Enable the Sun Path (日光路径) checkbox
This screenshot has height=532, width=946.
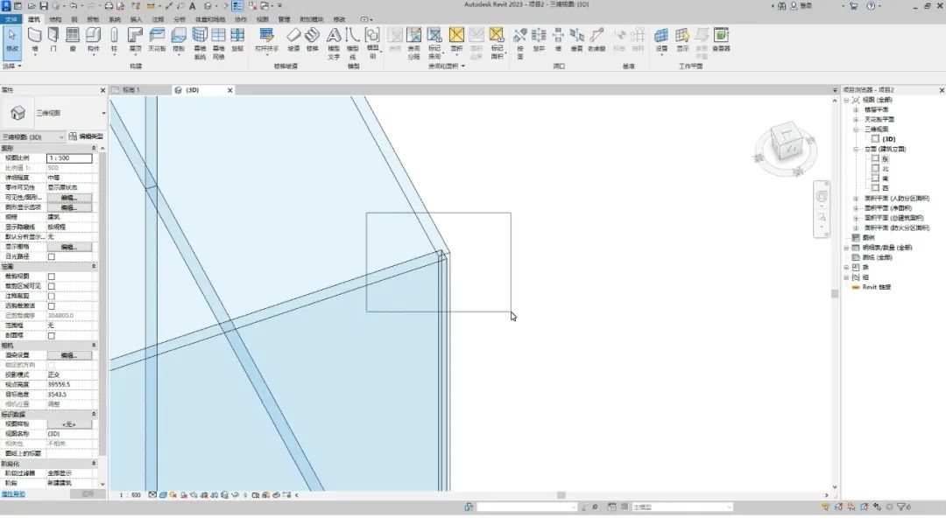pyautogui.click(x=52, y=256)
